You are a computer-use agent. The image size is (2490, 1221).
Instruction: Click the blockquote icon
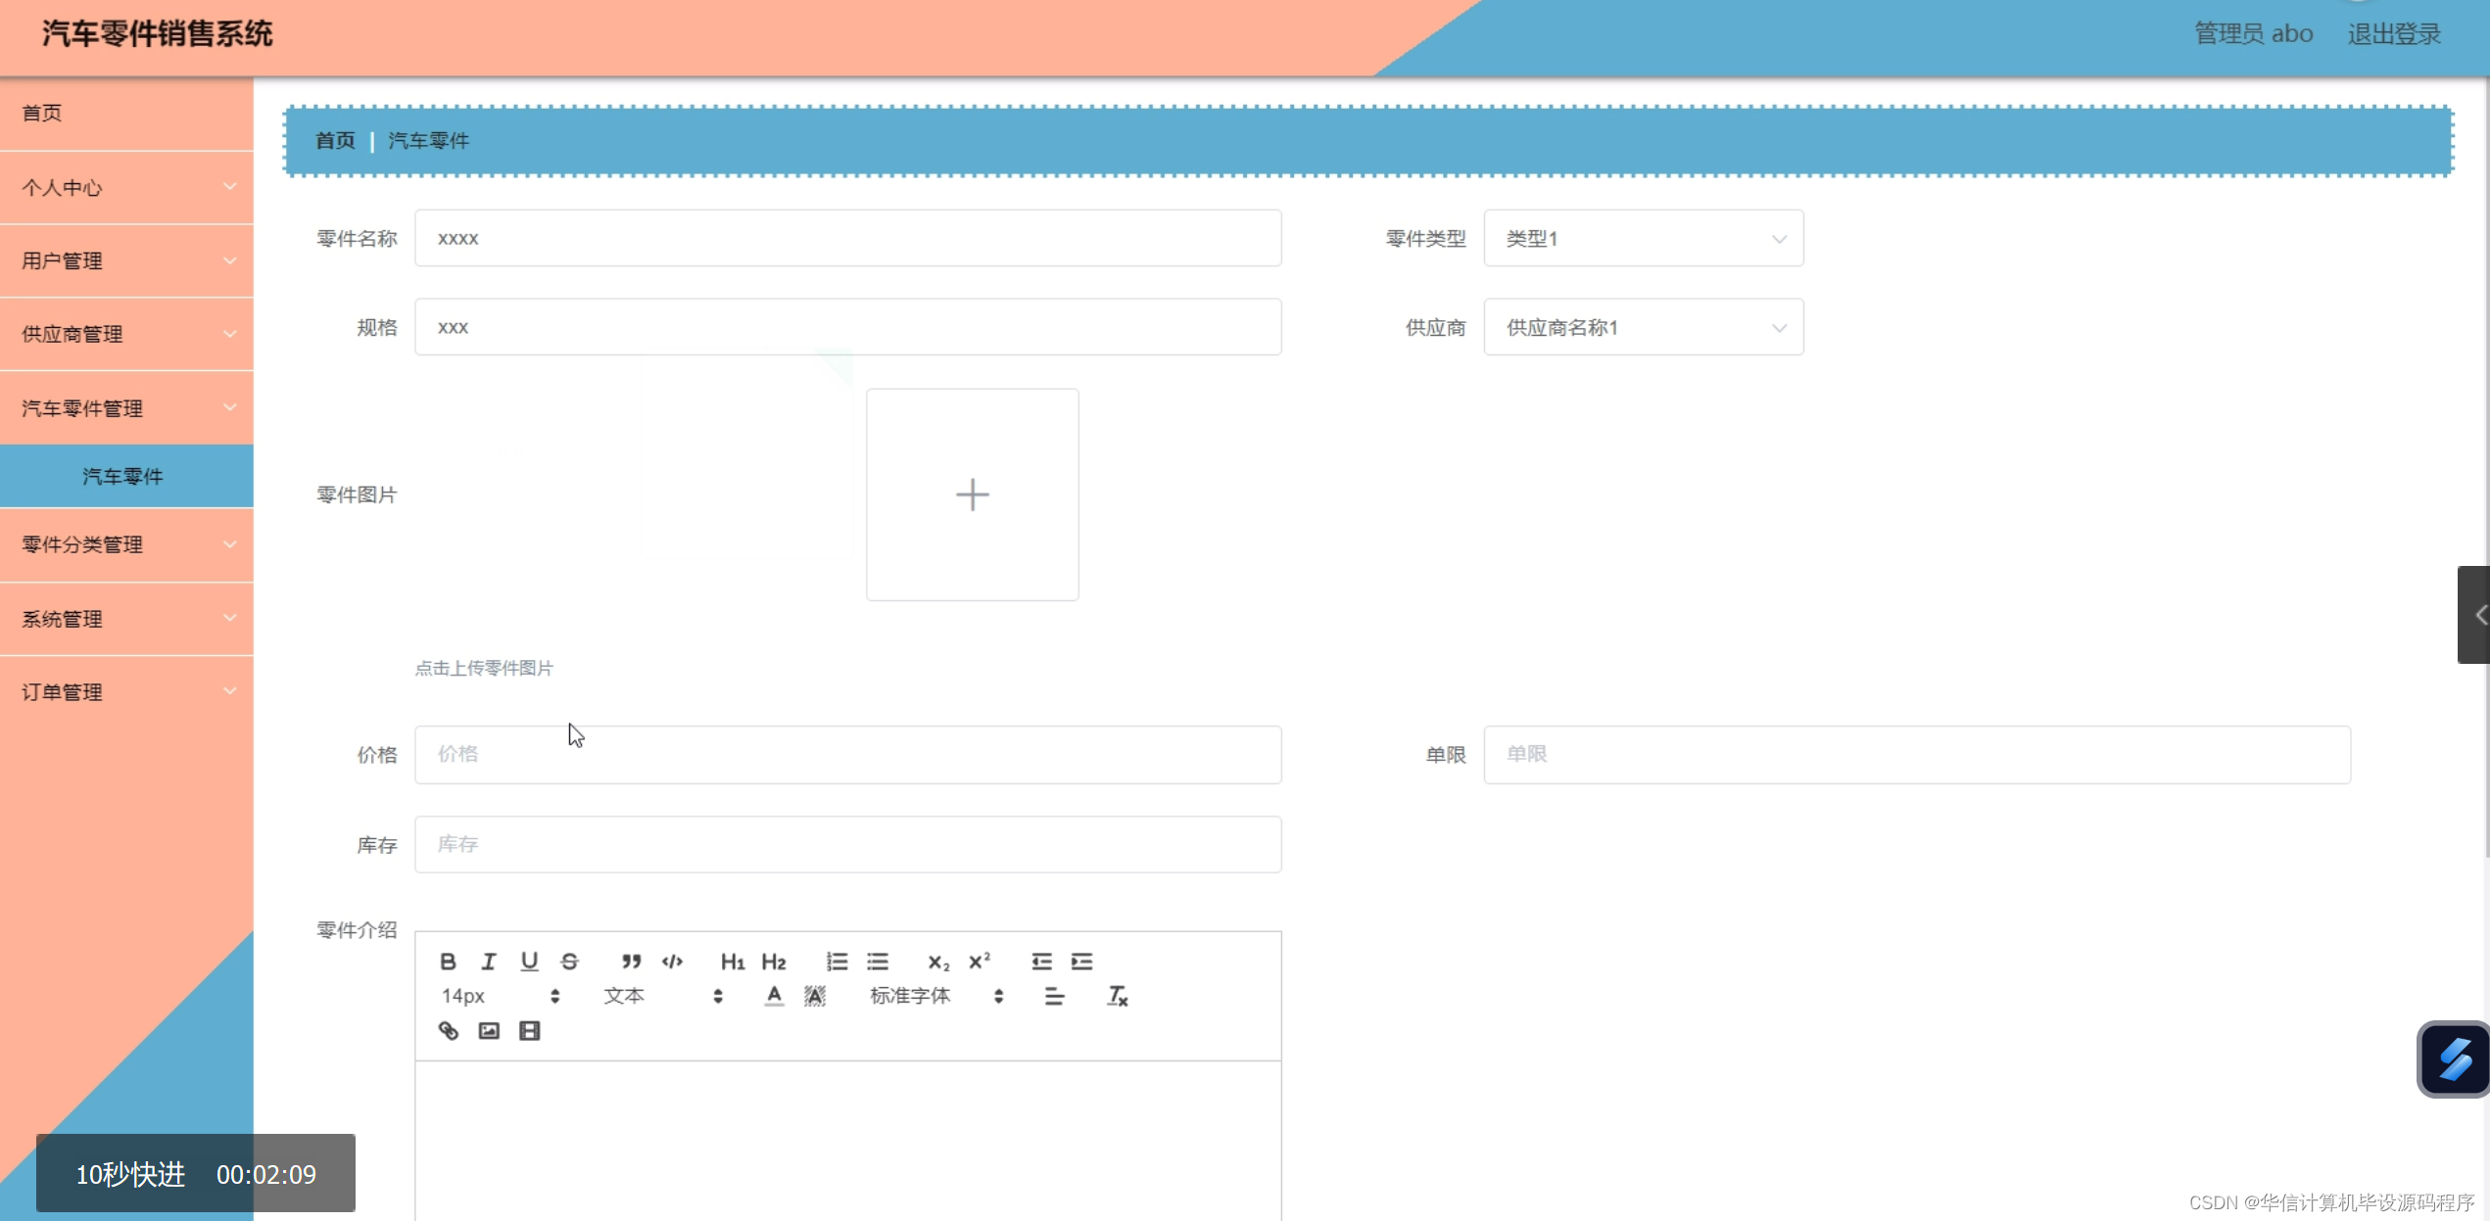(631, 962)
